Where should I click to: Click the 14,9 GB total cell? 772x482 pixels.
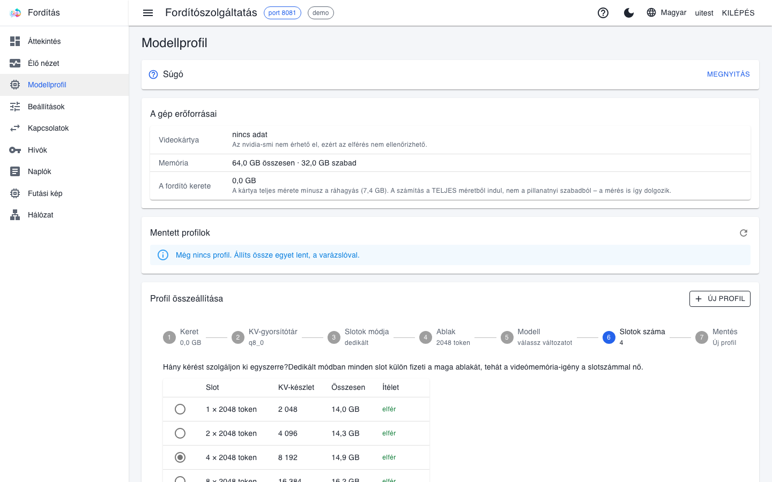click(x=345, y=457)
